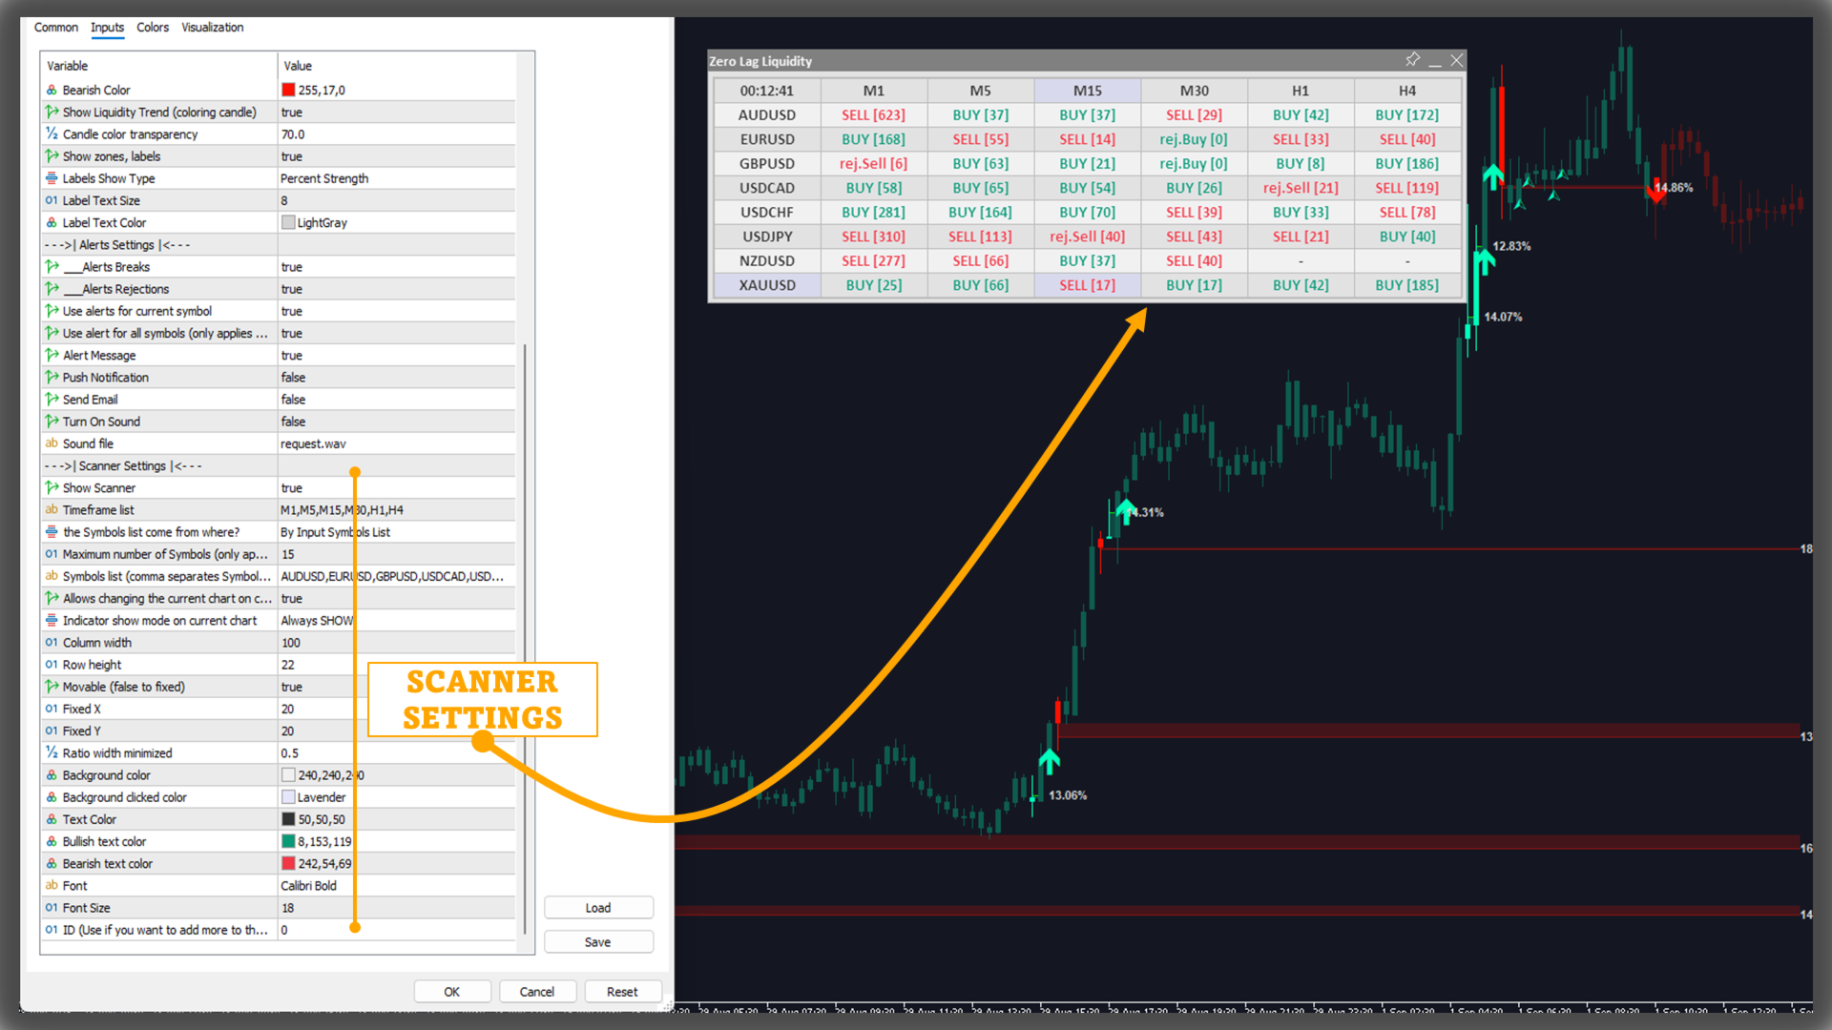Edit the Sound file value request.wav
The image size is (1832, 1030).
[x=396, y=443]
